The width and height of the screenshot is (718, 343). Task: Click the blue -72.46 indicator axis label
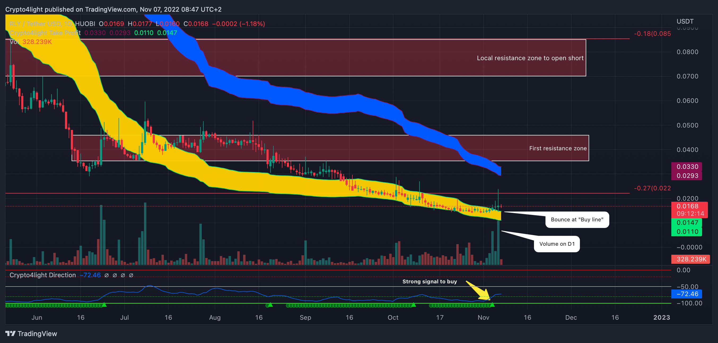(x=687, y=294)
